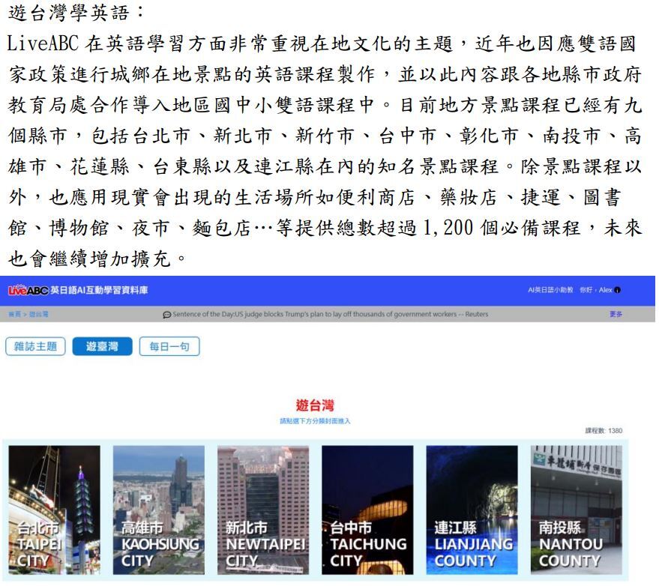Click the Sentence of the Day headline text
659x586 pixels.
pos(330,314)
